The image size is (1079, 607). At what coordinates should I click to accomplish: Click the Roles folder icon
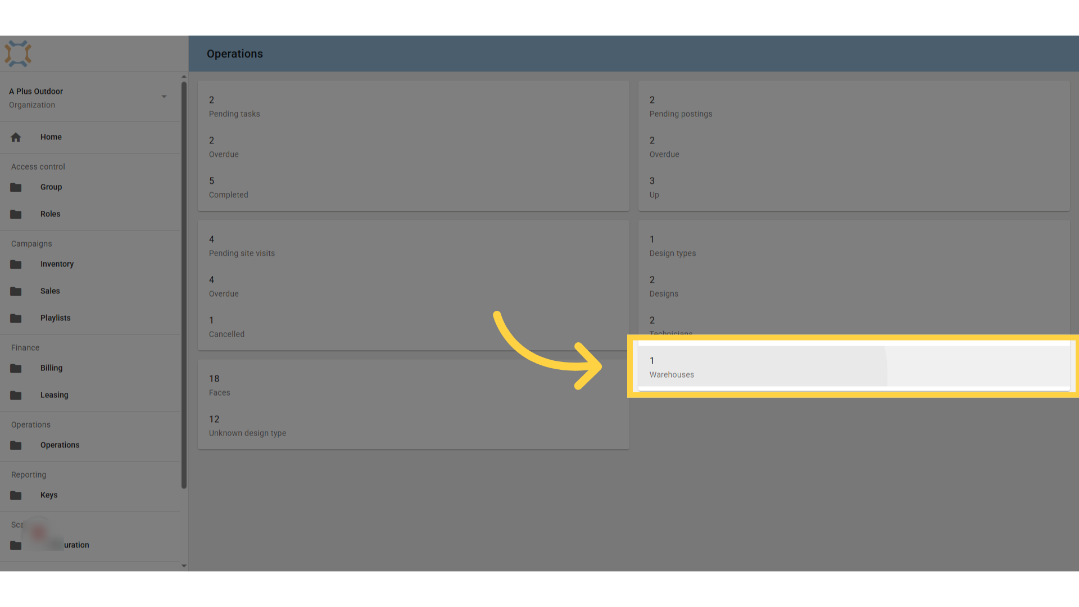click(x=16, y=214)
